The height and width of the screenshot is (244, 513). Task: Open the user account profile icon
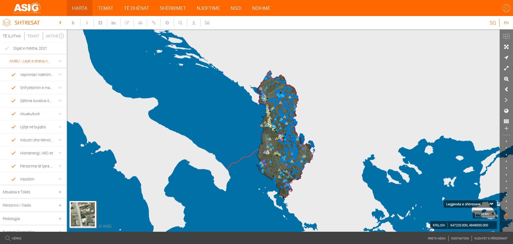click(506, 8)
